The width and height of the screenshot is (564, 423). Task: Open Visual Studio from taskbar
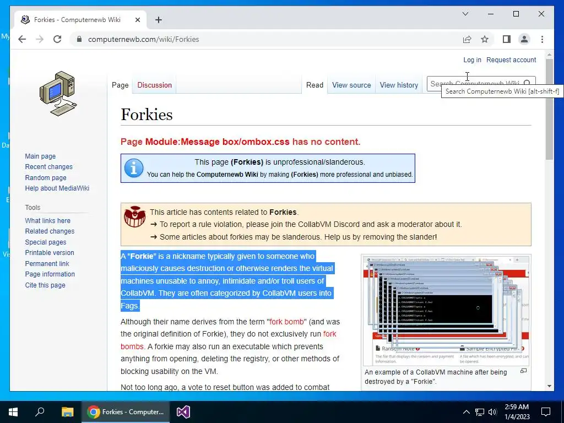click(183, 412)
